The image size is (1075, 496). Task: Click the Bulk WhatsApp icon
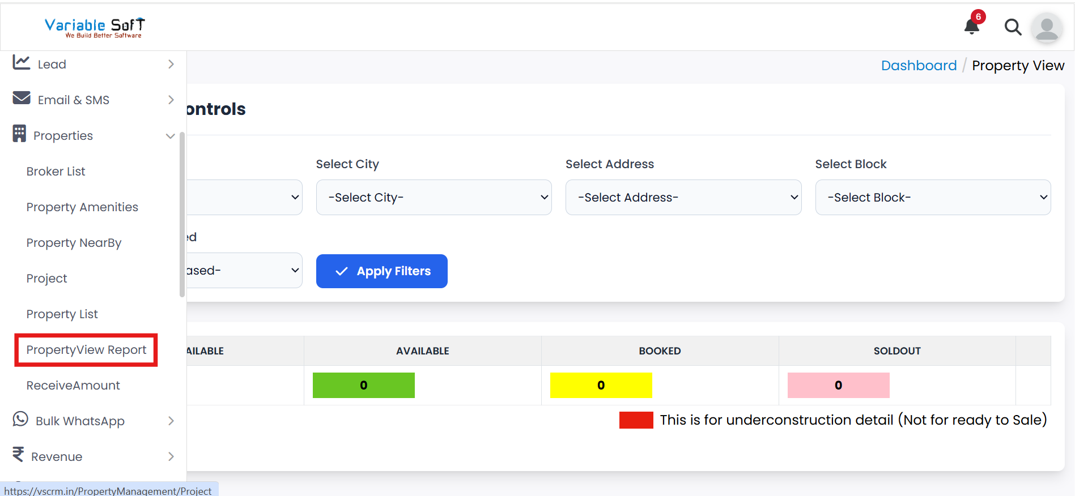point(20,419)
